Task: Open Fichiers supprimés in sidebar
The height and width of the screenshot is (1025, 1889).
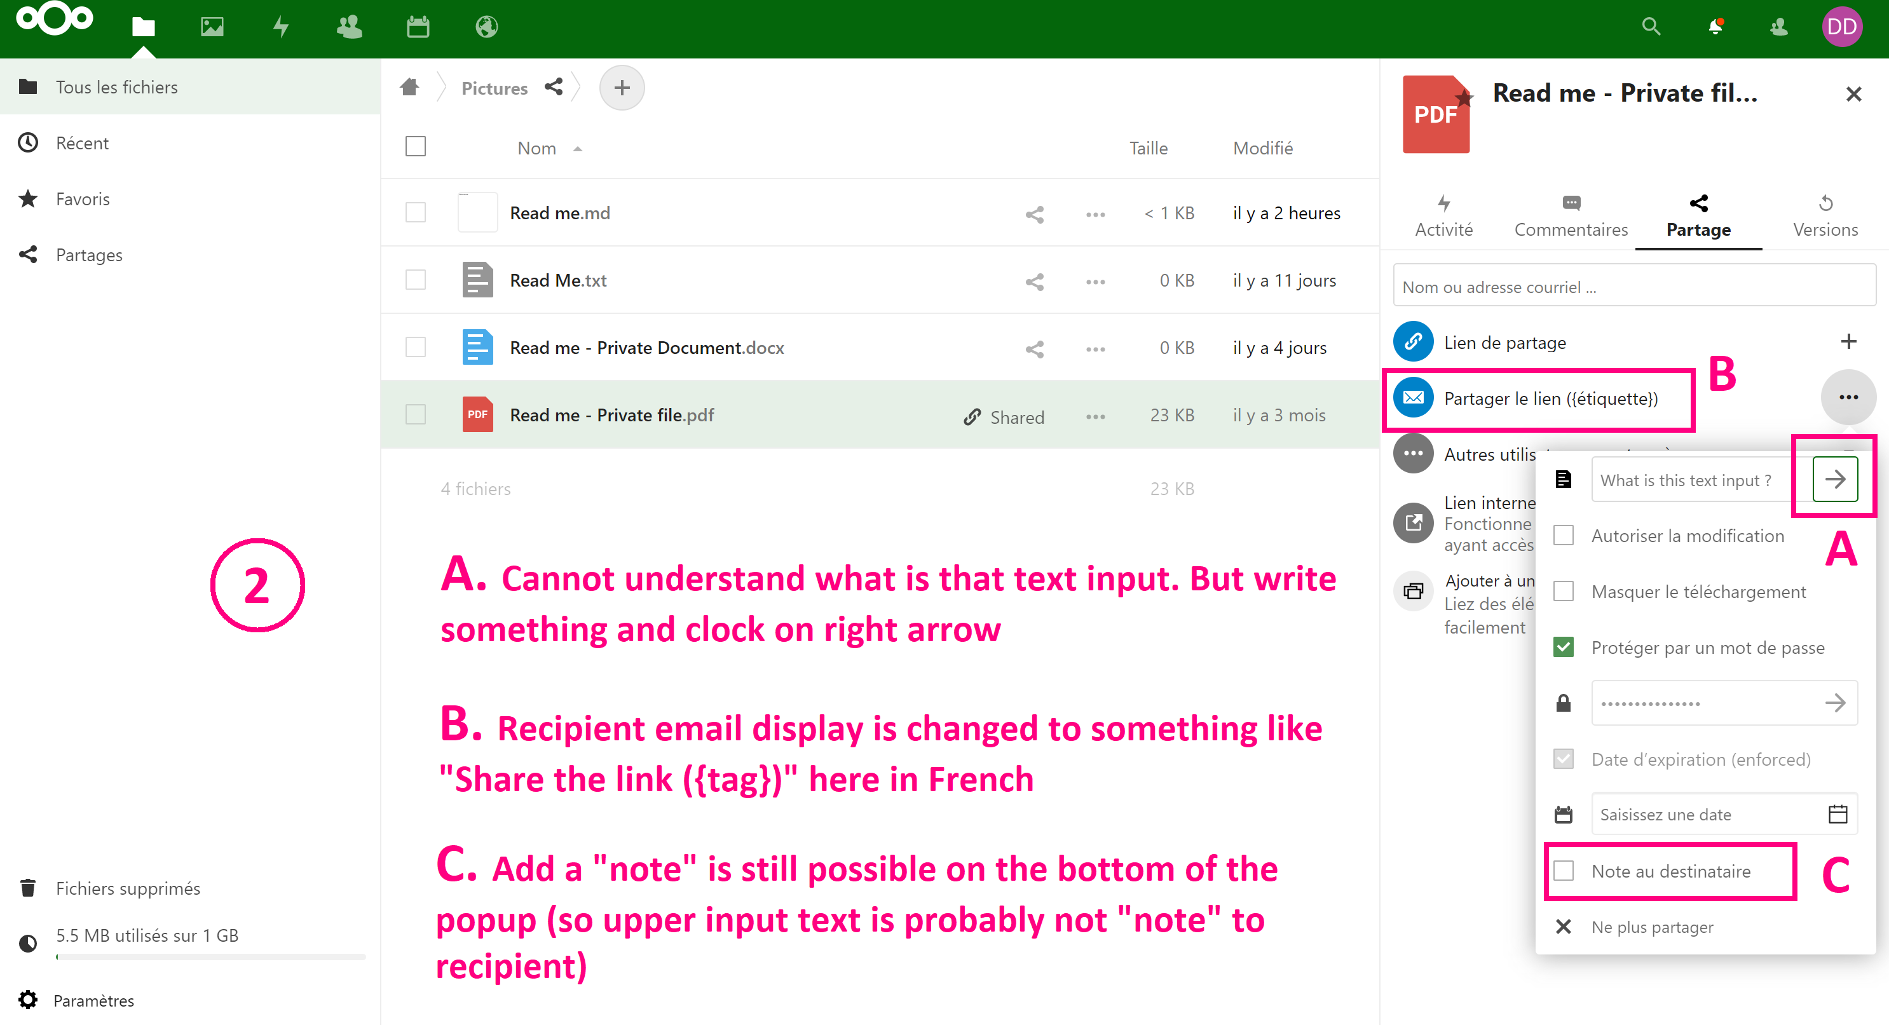Action: 128,888
